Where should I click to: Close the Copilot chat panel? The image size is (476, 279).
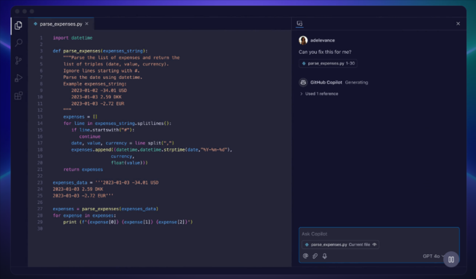(x=458, y=24)
